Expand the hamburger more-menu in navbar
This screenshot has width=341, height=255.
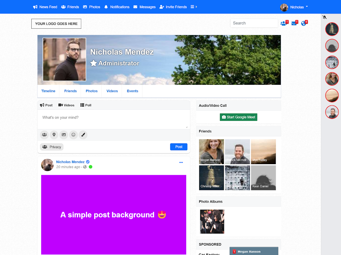tap(193, 7)
